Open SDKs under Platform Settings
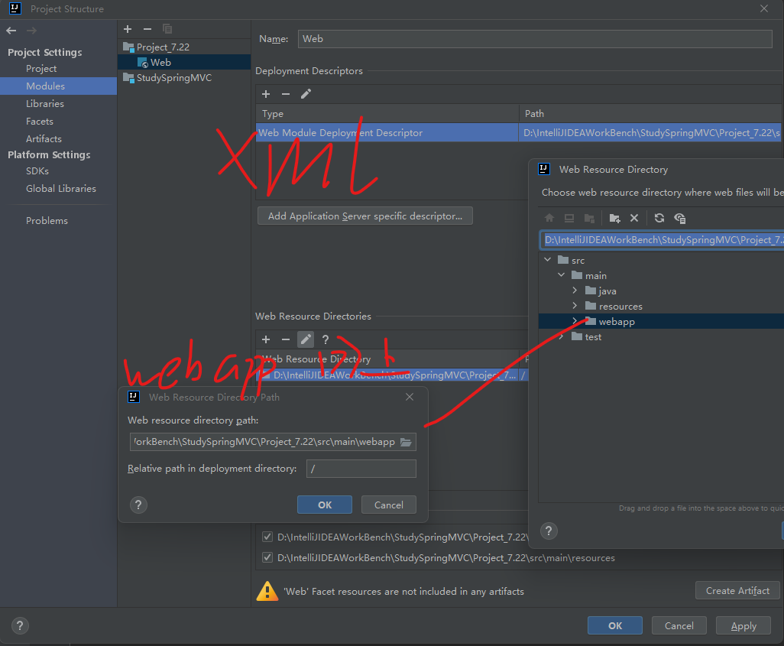Screen dimensions: 784x646 (37, 171)
